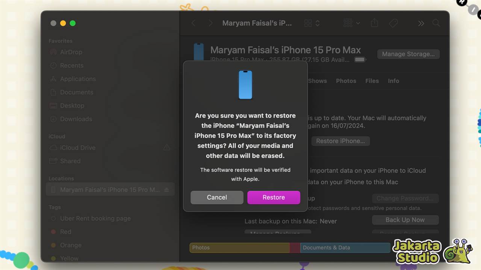The height and width of the screenshot is (270, 481).
Task: Eject the iPhone from sidebar
Action: [x=167, y=190]
